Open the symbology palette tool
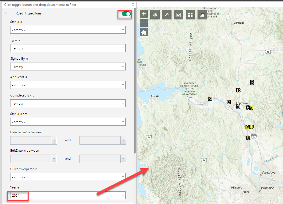This screenshot has height=204, width=283. (155, 14)
